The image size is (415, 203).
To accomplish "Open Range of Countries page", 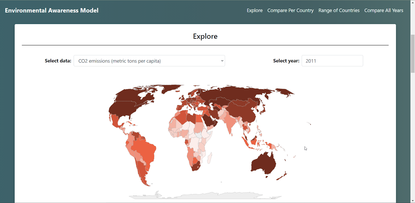I will tap(339, 10).
